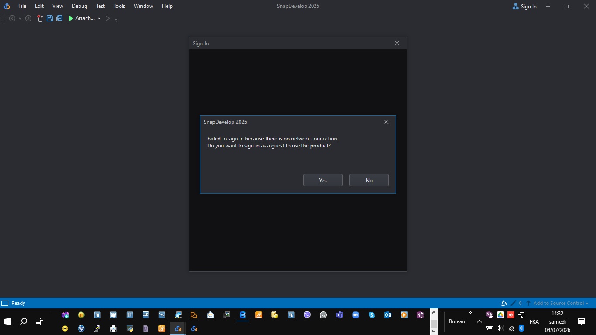Screen dimensions: 596x335
Task: Open the Tools menu
Action: [x=119, y=6]
